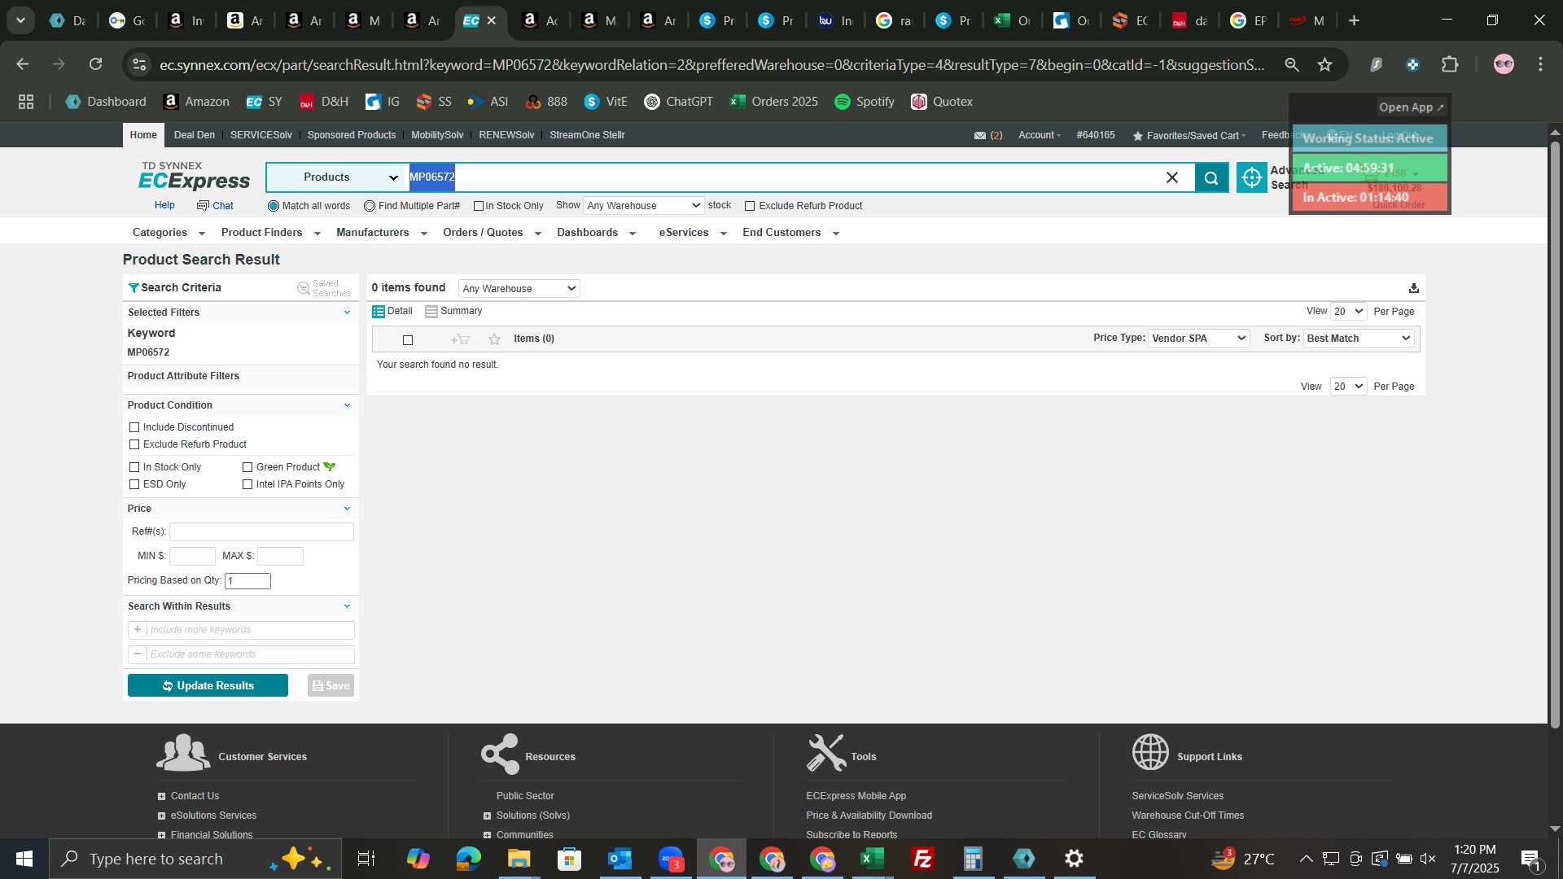Click the download export icon in results
1563x879 pixels.
click(x=1414, y=288)
